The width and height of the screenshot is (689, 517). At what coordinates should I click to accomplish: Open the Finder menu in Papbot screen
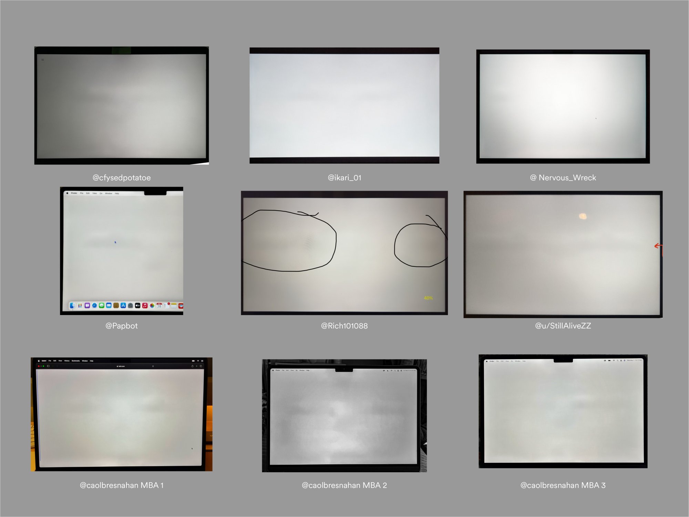(74, 193)
